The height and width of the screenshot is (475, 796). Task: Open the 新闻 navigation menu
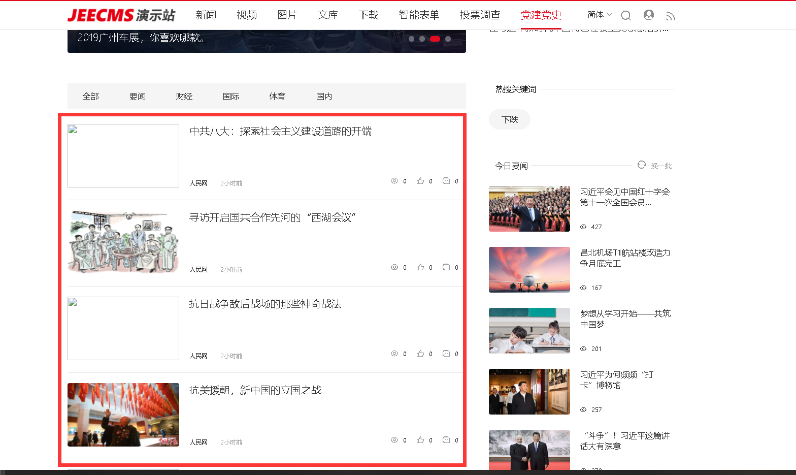[206, 15]
